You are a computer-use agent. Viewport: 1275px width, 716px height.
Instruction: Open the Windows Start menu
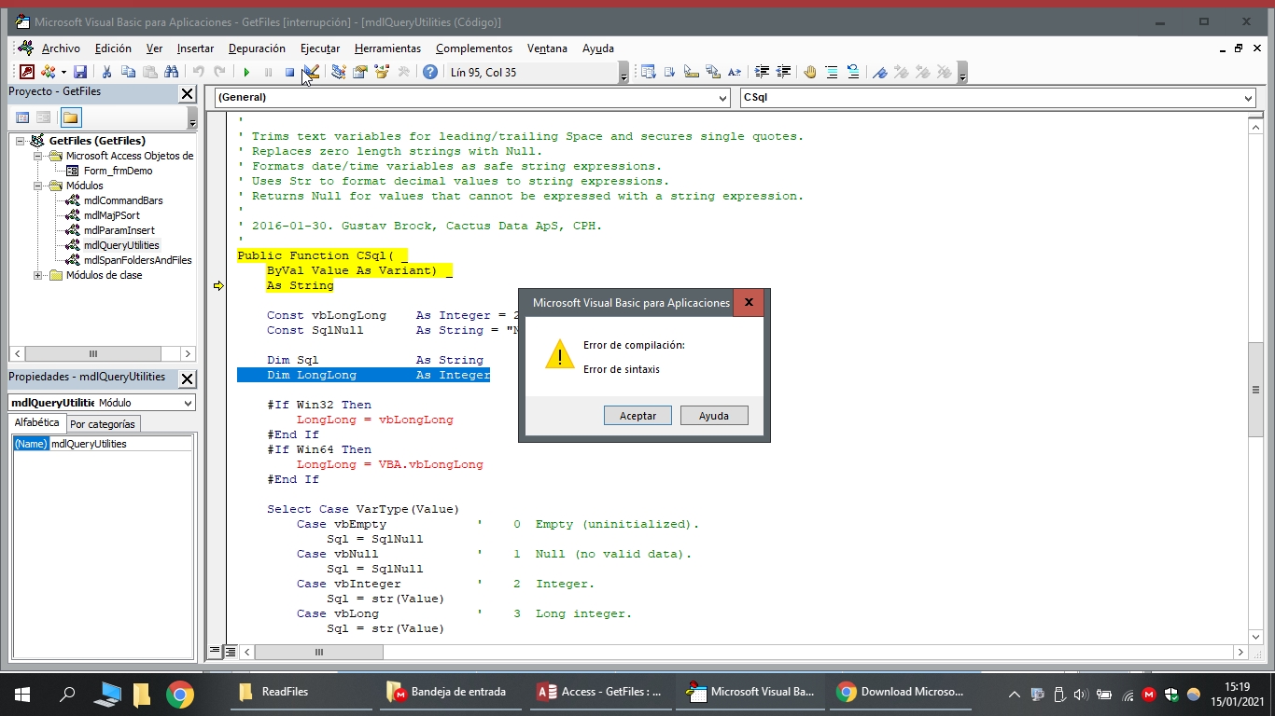click(22, 693)
